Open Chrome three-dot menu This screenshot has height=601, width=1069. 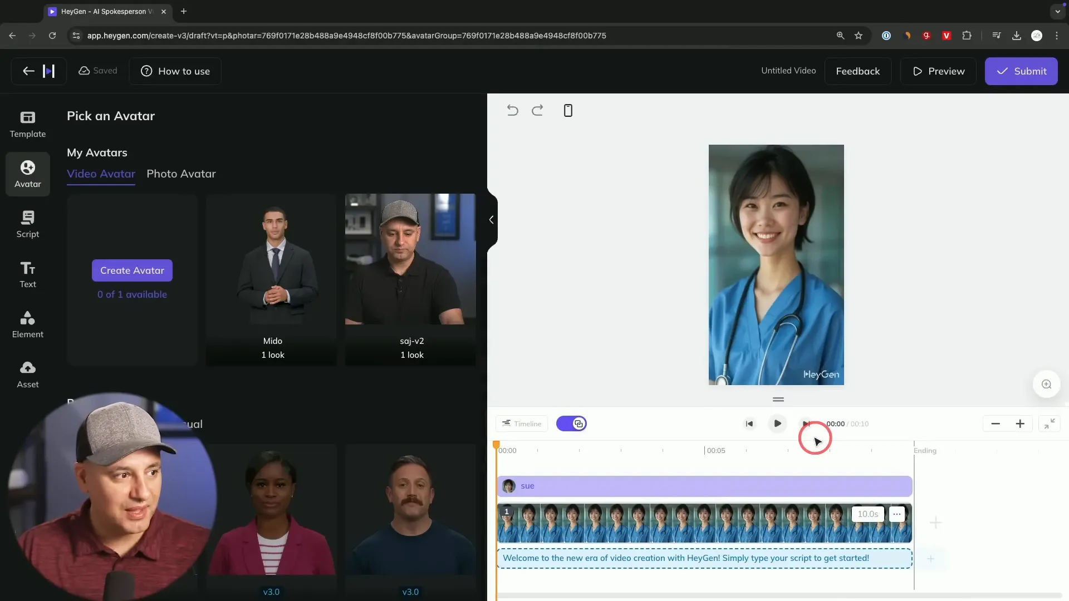coord(1057,36)
